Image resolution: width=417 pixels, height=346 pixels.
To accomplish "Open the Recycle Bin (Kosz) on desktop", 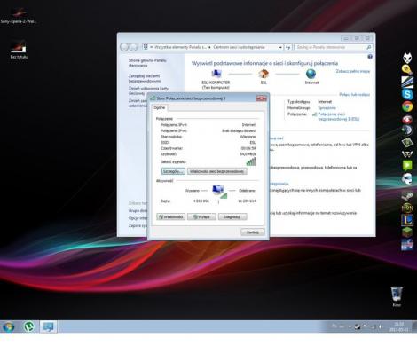I will (397, 296).
